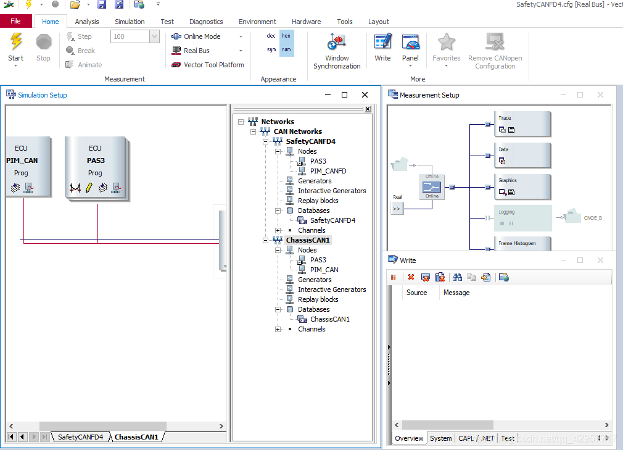Click the Step measurement button

(x=79, y=36)
